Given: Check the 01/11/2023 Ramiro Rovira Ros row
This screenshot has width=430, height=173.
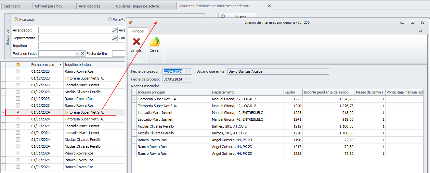Looking at the screenshot, I should click(x=18, y=71).
